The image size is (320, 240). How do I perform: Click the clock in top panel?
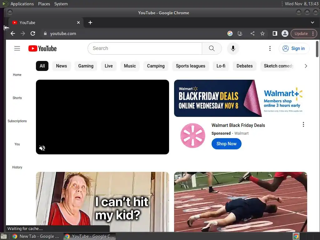tap(302, 4)
